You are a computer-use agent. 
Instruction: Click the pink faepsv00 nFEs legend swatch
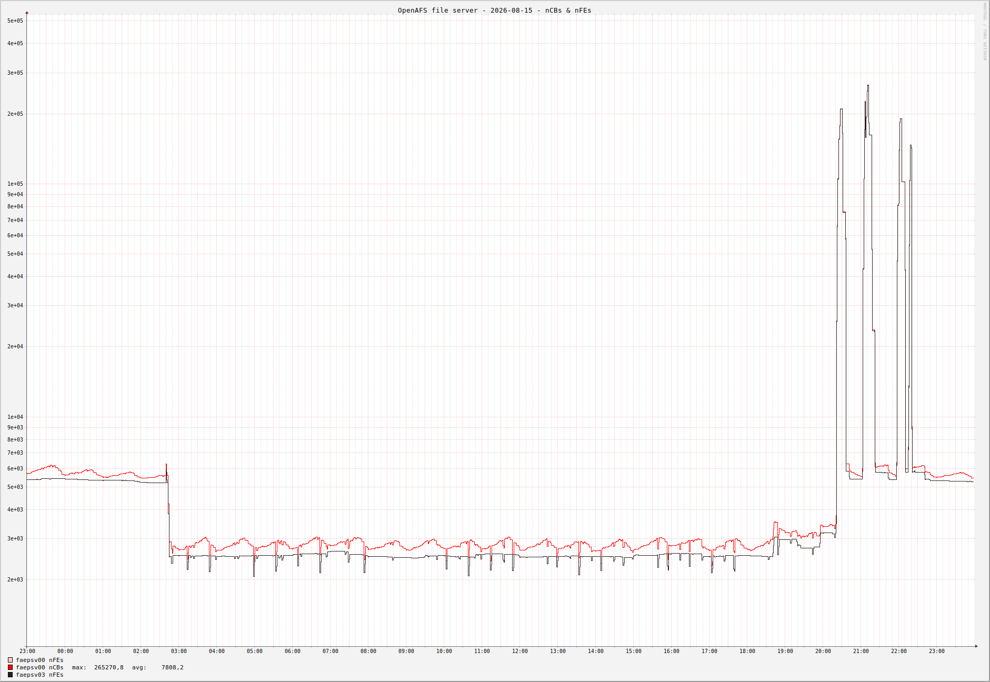(10, 660)
